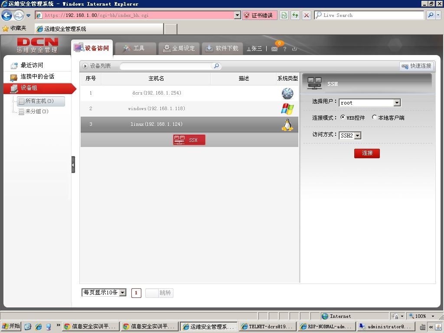The image size is (444, 333).
Task: Click page number 1 button
Action: tap(136, 293)
